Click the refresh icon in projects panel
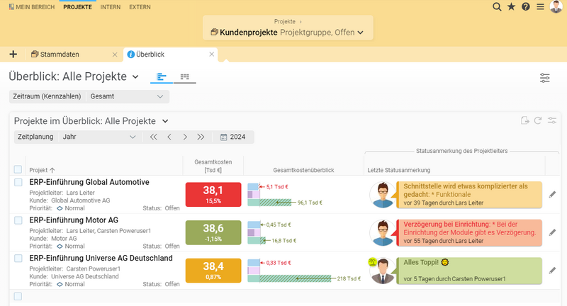This screenshot has height=306, width=567. coord(538,120)
